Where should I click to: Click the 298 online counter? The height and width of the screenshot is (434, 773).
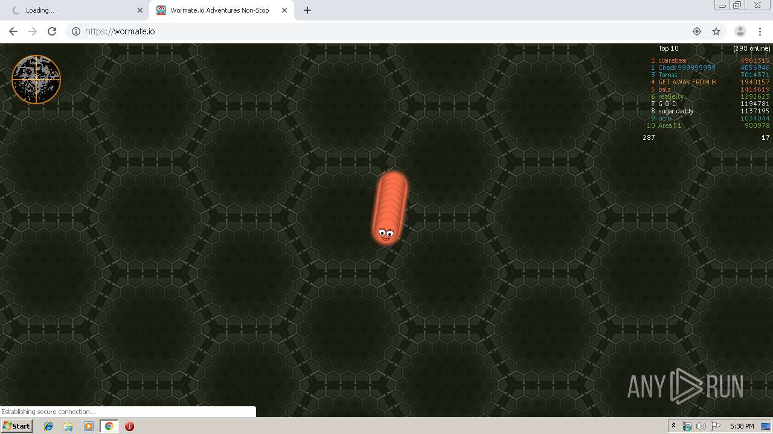751,48
